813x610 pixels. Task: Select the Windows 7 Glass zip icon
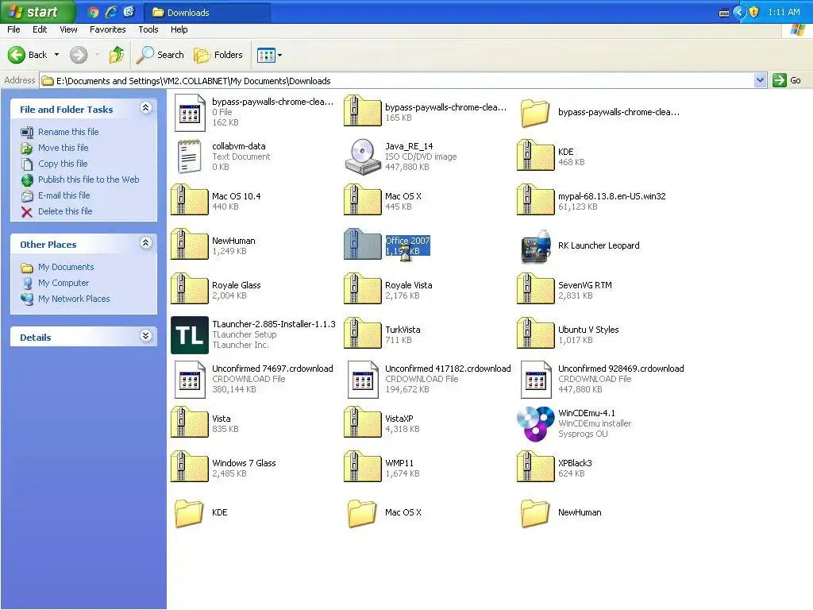pos(189,467)
